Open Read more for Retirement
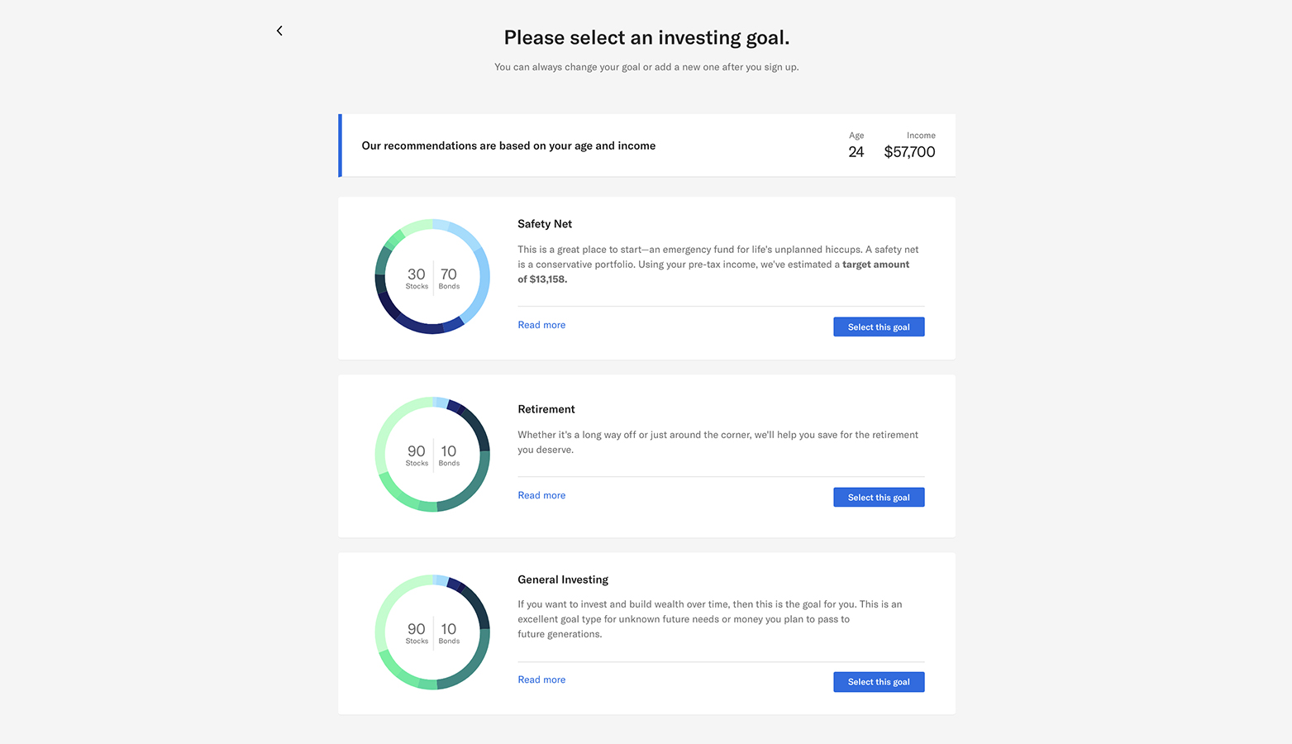This screenshot has height=744, width=1292. (541, 494)
